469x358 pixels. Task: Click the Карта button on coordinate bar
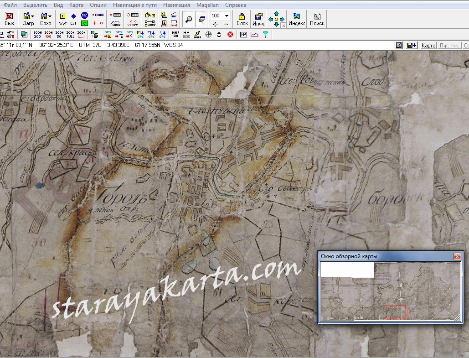point(428,46)
